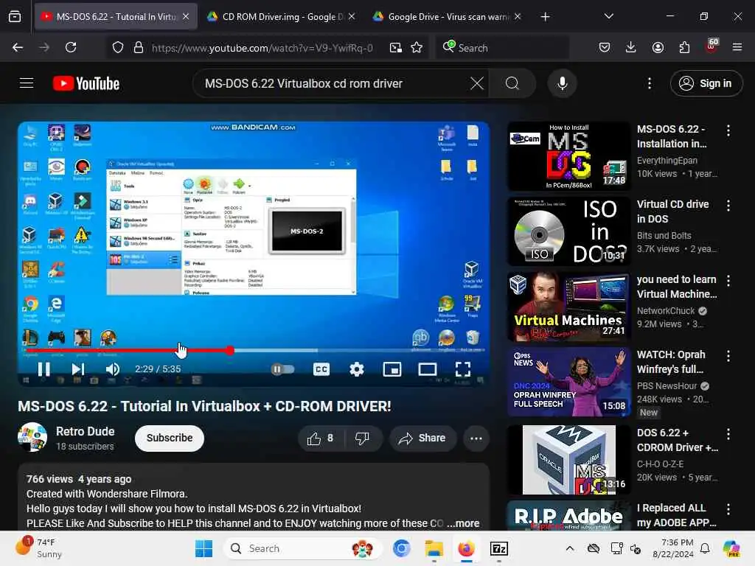The width and height of the screenshot is (755, 566).
Task: Open the Windows Start menu
Action: (x=203, y=548)
